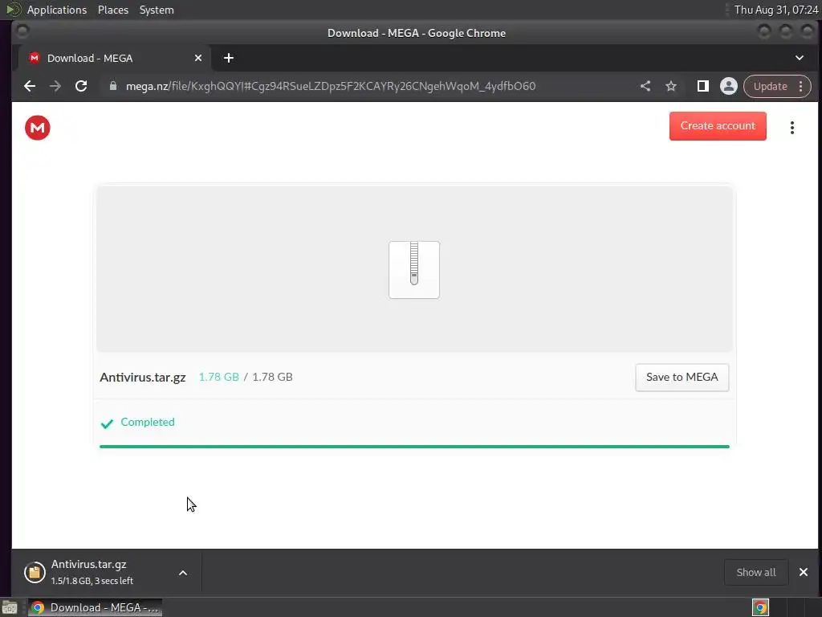Click the MEGA logo icon
This screenshot has height=617, width=822.
[37, 128]
